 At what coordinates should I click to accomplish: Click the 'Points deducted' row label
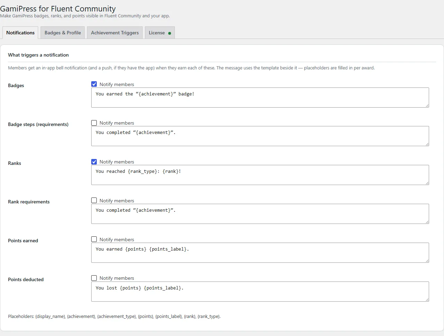tap(26, 279)
